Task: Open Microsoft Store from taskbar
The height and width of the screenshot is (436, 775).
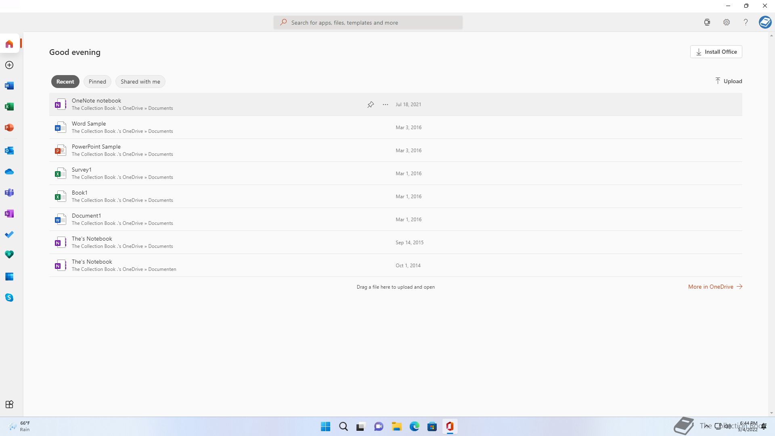Action: (x=432, y=426)
